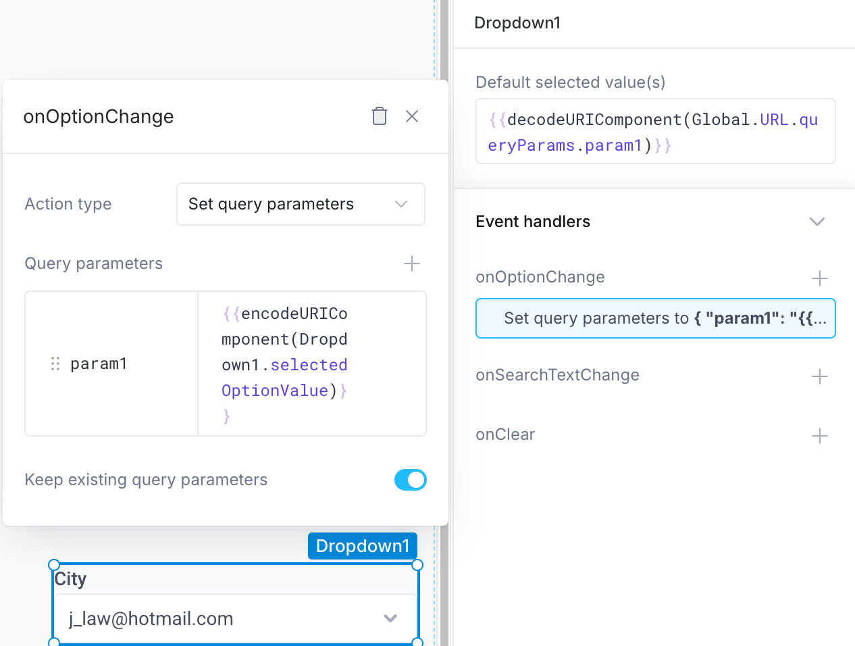Collapse the Event handlers section
Viewport: 855px width, 646px height.
coord(817,221)
